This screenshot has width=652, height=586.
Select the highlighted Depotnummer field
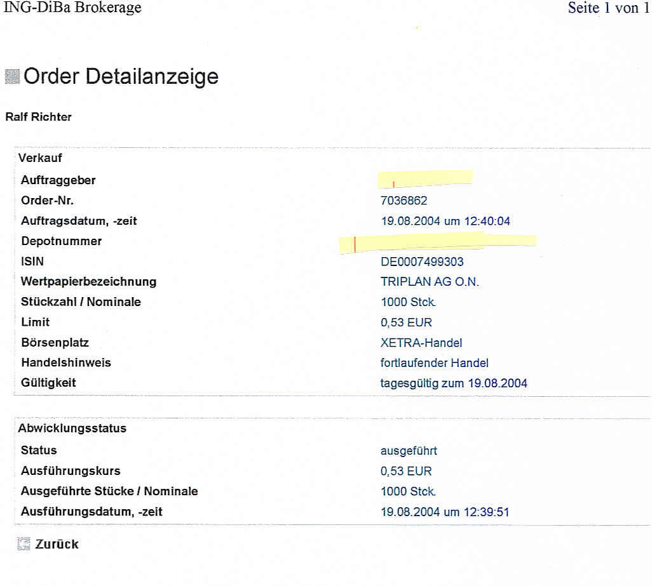437,242
